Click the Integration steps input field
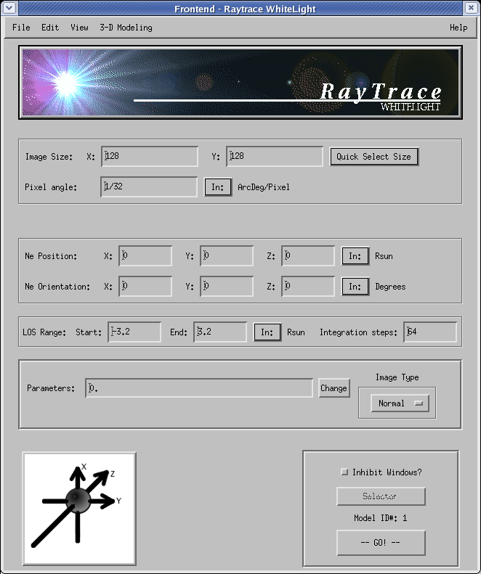This screenshot has height=574, width=481. pyautogui.click(x=430, y=332)
